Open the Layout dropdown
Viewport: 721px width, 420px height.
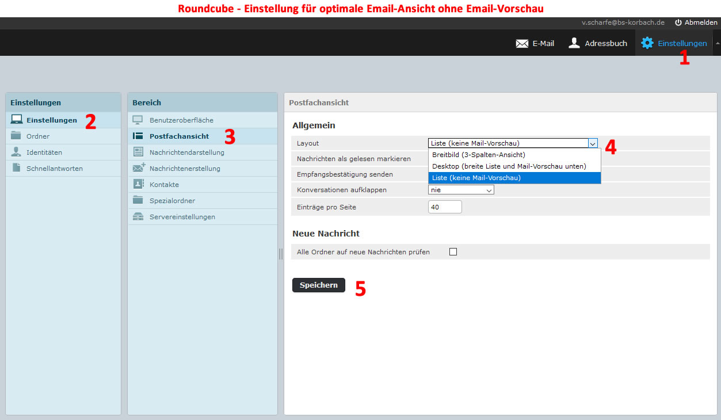point(513,143)
